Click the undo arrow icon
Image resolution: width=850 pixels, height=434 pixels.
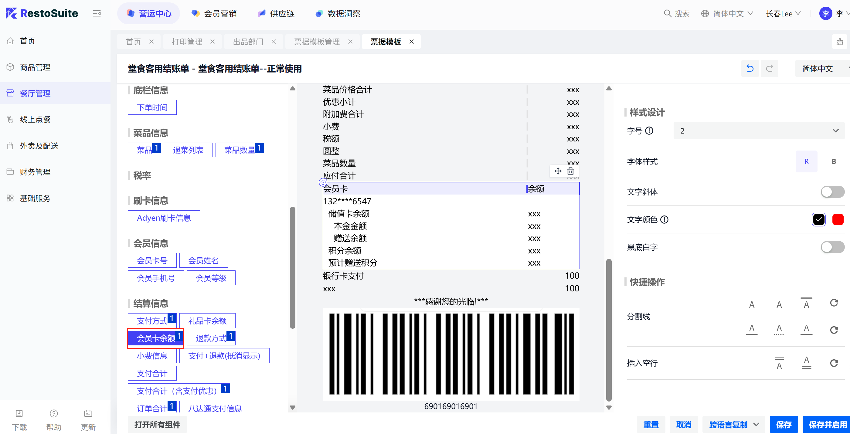tap(750, 68)
